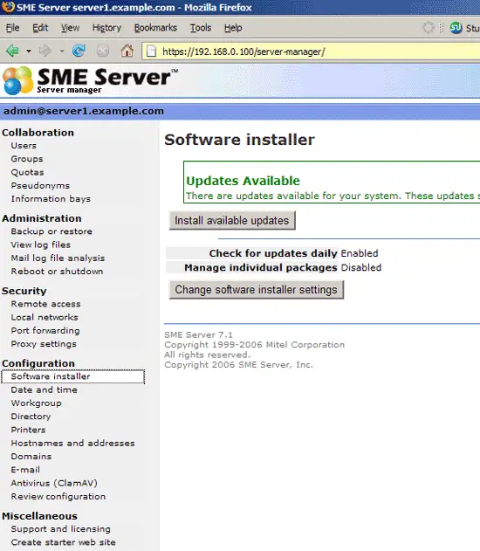Image resolution: width=480 pixels, height=551 pixels.
Task: Open the Bookmarks menu
Action: pos(155,28)
